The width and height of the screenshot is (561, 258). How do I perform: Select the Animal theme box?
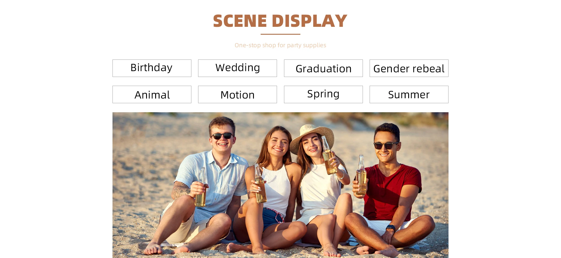coord(152,94)
